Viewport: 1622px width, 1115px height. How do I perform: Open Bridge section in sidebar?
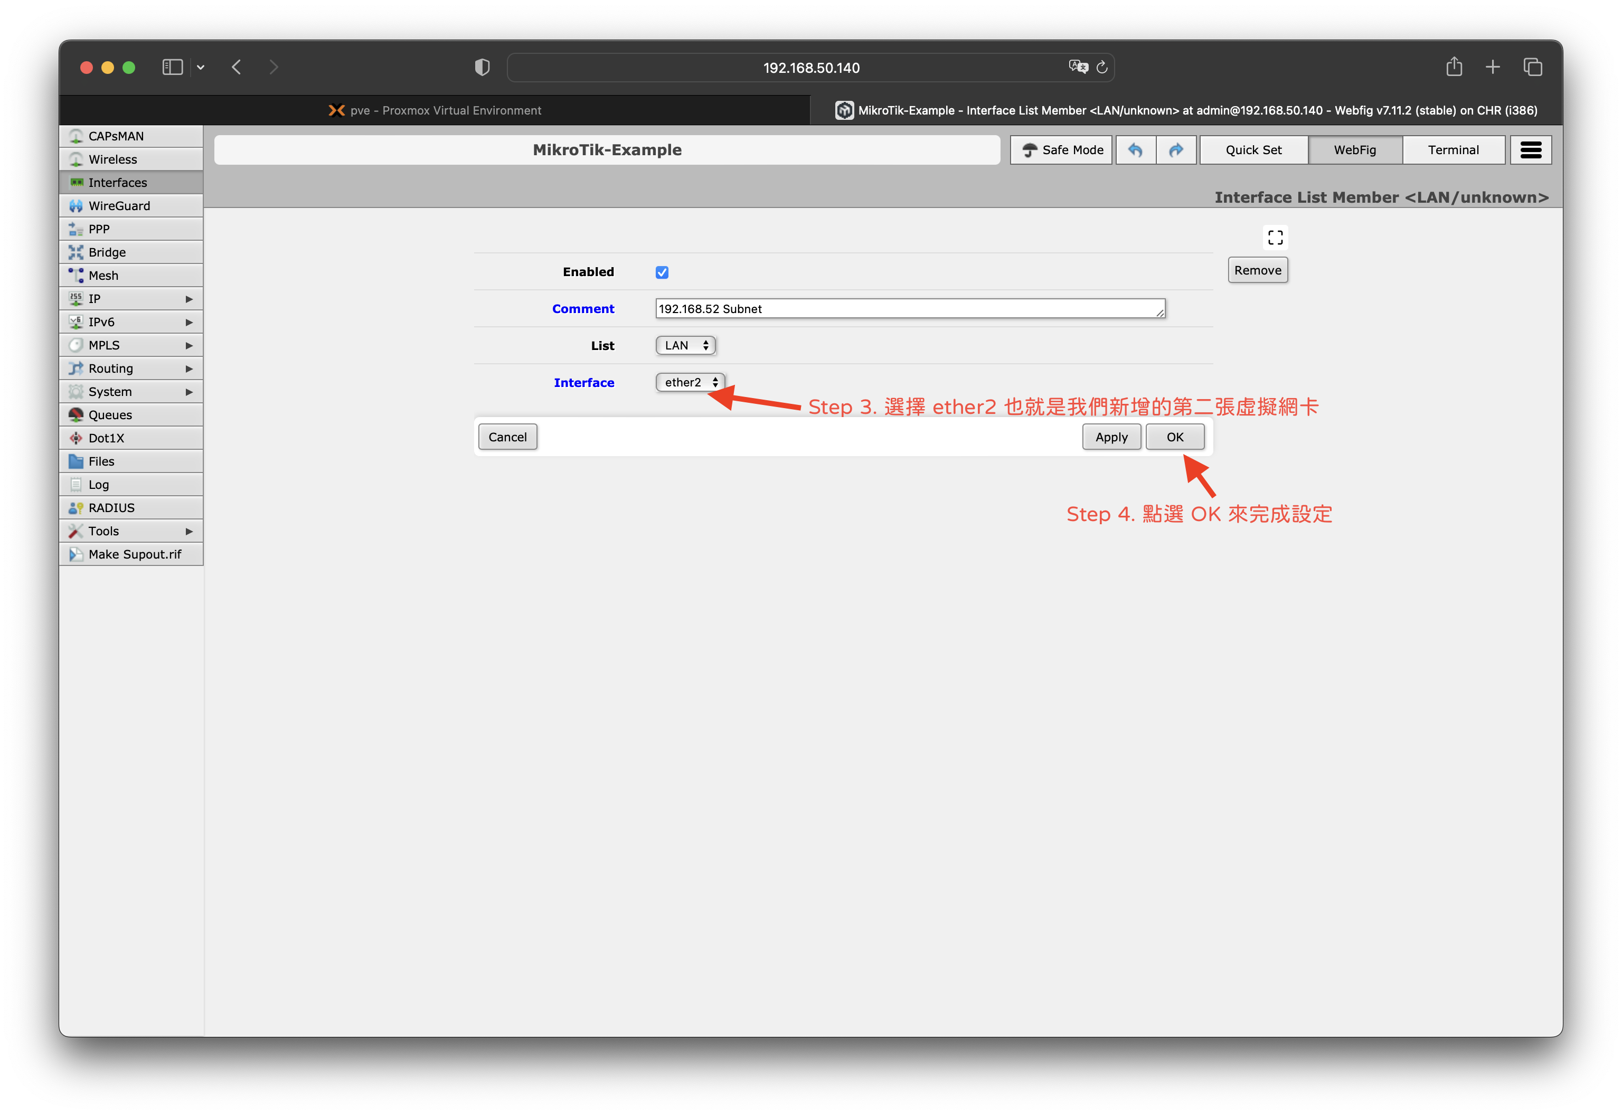click(x=107, y=252)
